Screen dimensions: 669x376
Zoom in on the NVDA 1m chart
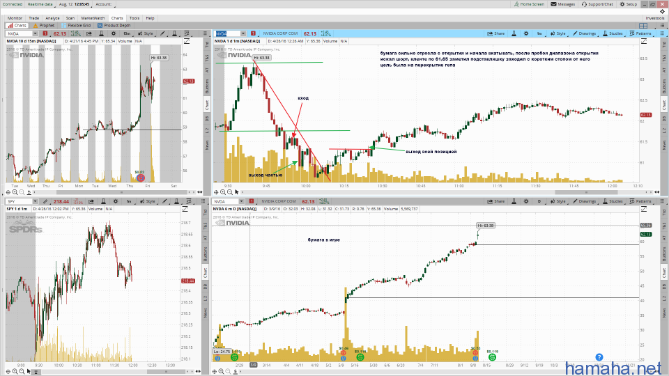pos(223,192)
